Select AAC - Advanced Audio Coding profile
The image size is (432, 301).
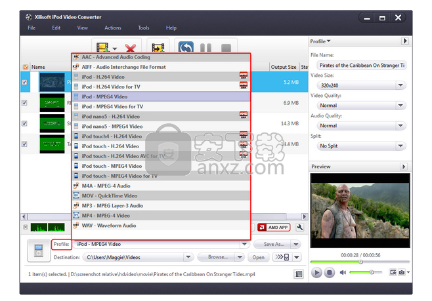pyautogui.click(x=161, y=57)
